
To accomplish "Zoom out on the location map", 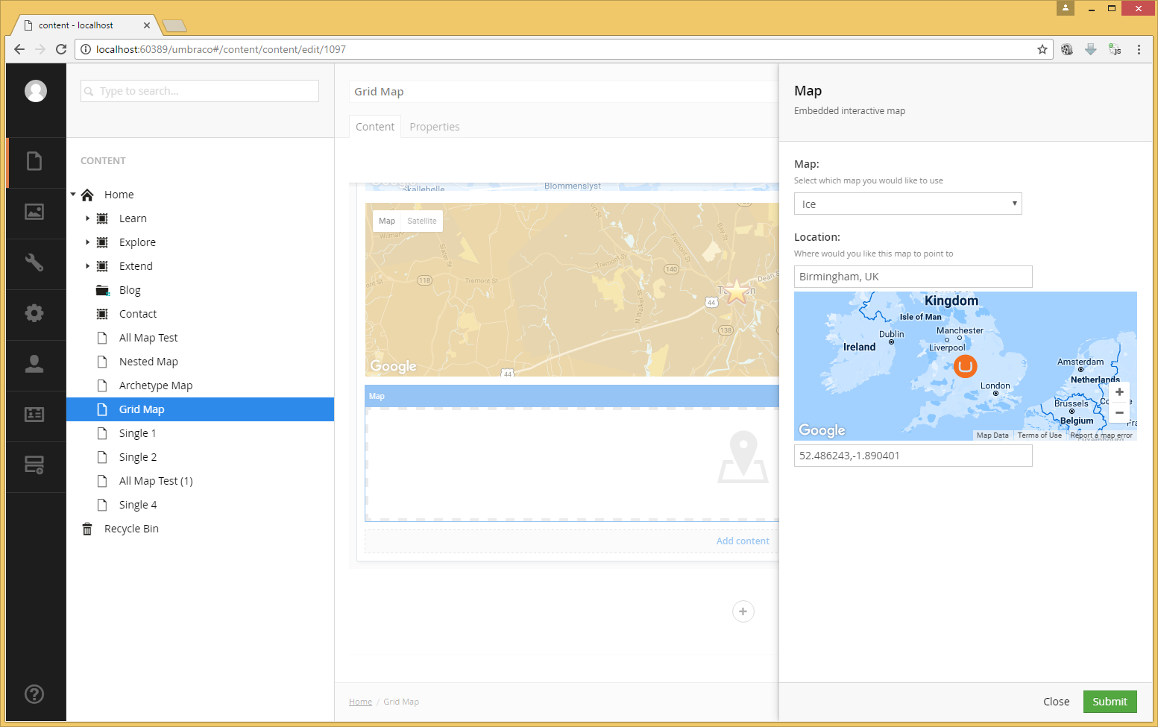I will (1119, 412).
